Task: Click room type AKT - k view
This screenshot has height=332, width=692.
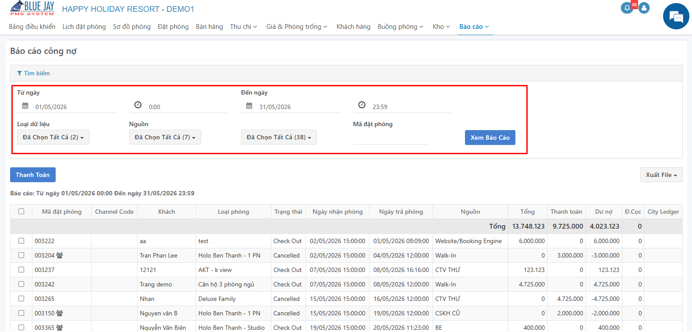Action: 215,270
